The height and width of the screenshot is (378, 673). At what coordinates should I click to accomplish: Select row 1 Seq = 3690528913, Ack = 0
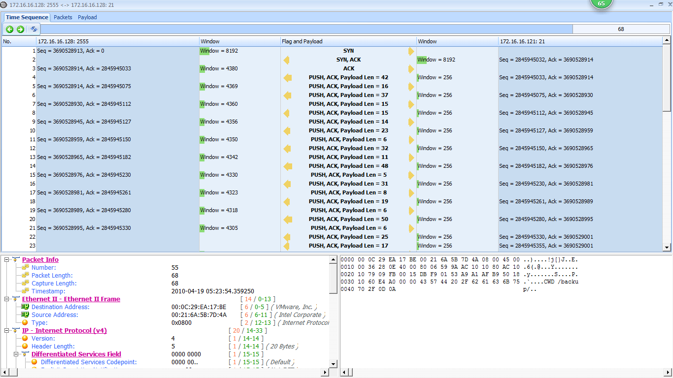pyautogui.click(x=70, y=51)
